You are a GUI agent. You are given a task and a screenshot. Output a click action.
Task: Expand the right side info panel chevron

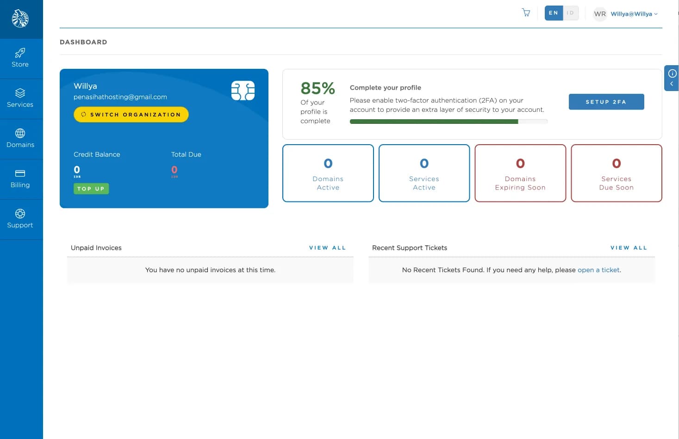click(x=672, y=84)
